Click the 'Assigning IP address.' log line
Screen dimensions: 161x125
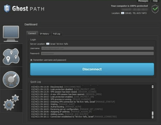tap(61, 112)
